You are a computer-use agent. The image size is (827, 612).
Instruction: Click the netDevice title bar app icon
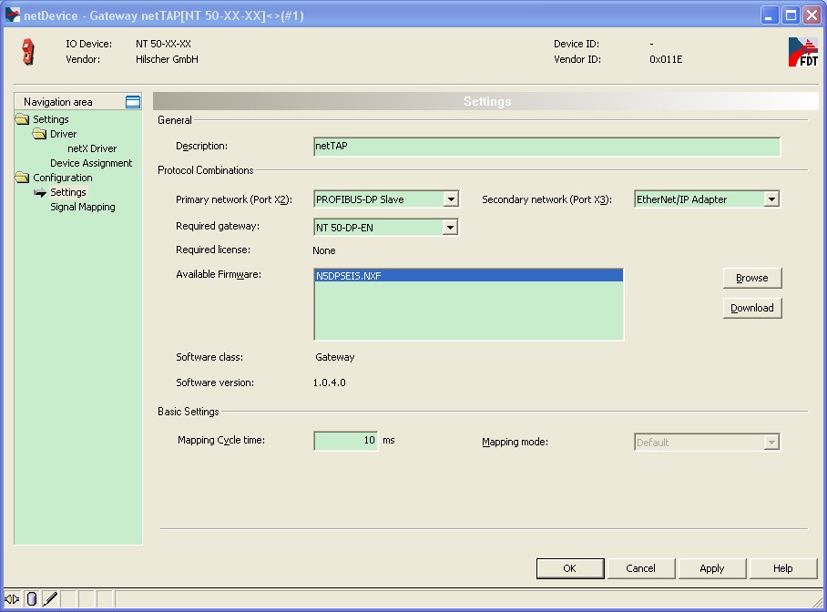13,15
